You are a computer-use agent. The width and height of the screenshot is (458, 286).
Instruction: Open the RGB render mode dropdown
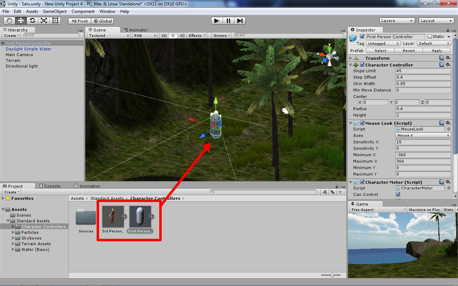(x=145, y=35)
